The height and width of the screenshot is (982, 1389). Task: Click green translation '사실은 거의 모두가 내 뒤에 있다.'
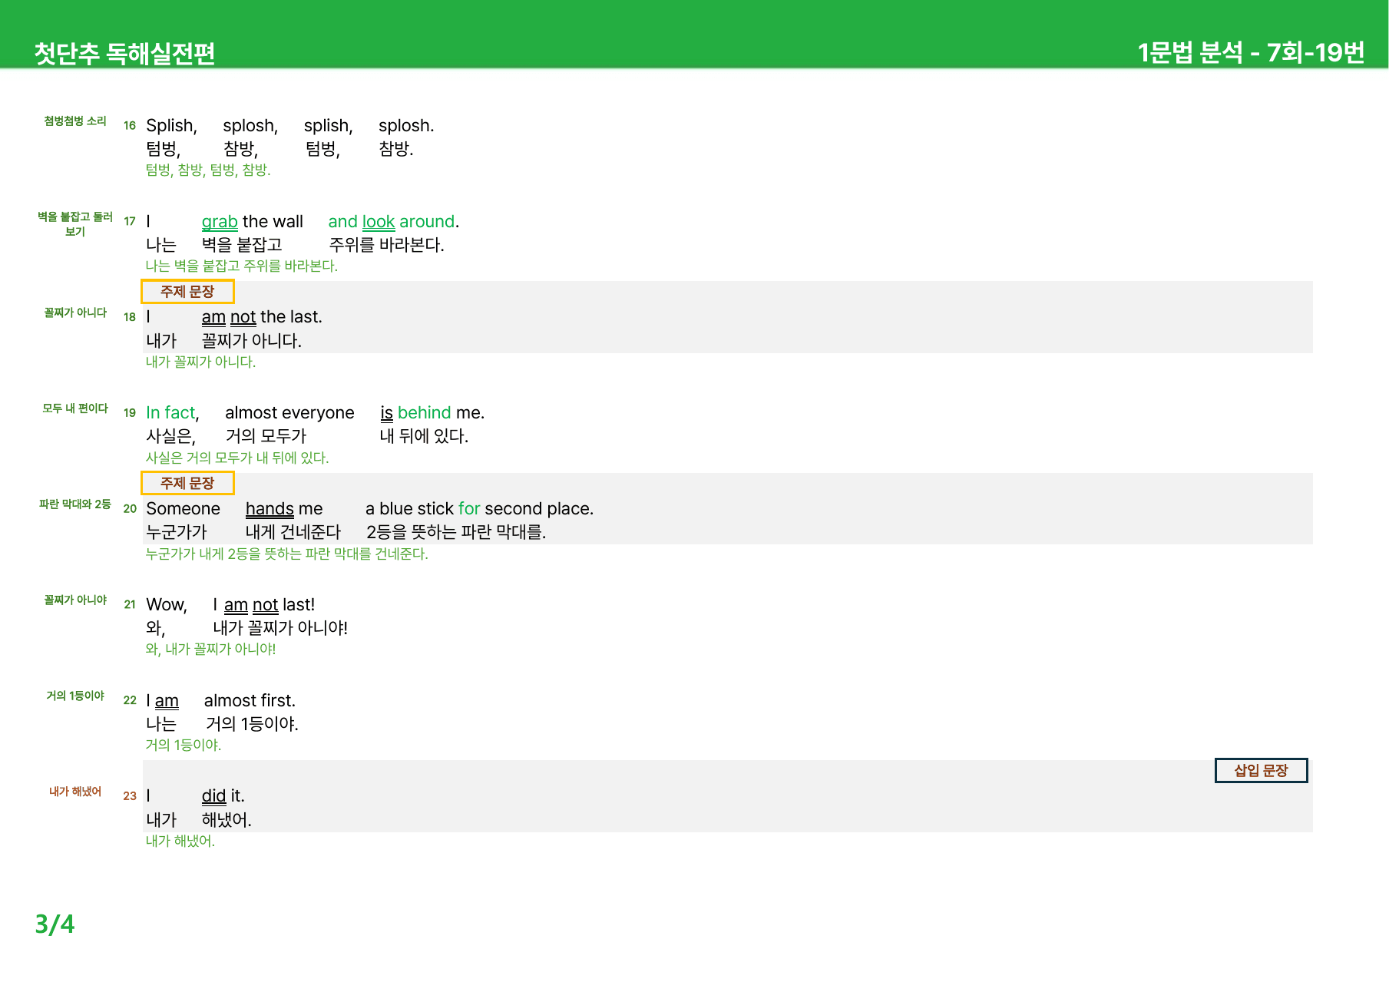(237, 458)
